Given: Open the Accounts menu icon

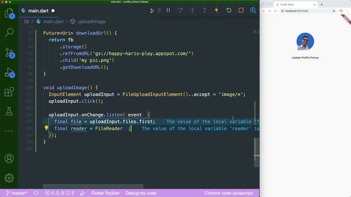Looking at the screenshot, I should coord(9,158).
